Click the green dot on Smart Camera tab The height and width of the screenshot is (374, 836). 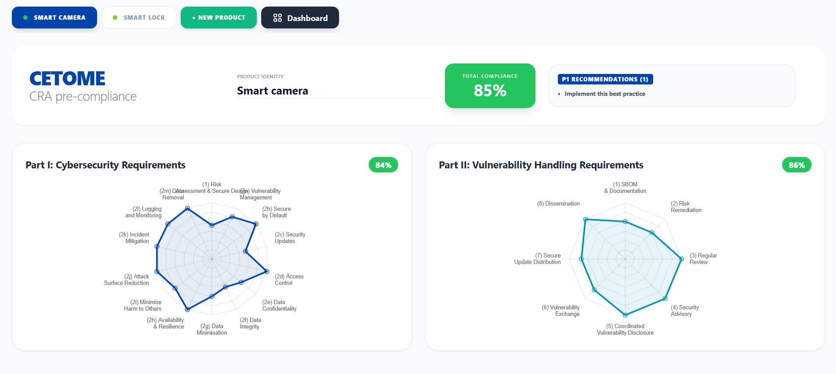tap(25, 17)
